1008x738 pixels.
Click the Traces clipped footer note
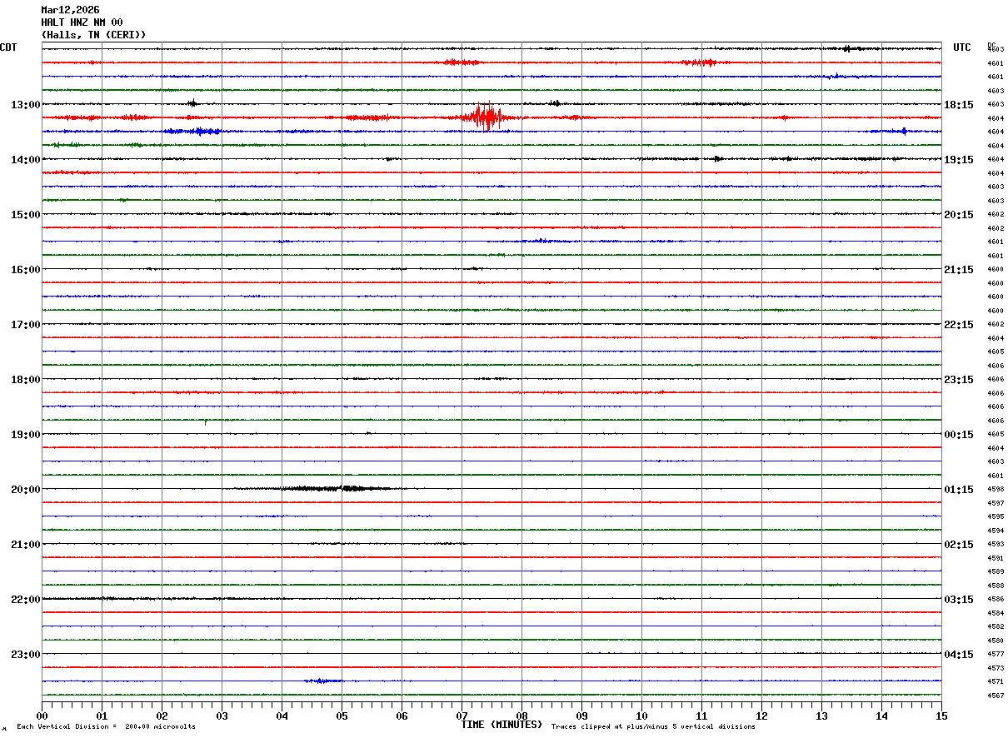point(653,727)
